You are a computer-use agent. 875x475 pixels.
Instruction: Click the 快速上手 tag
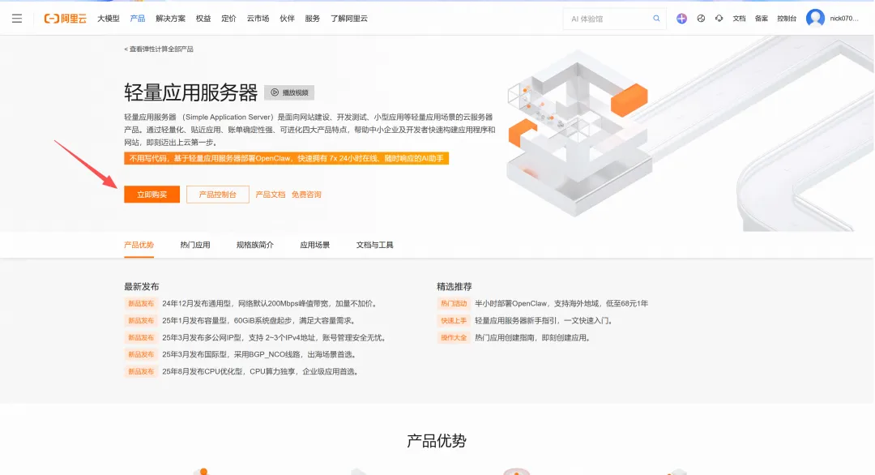point(453,320)
